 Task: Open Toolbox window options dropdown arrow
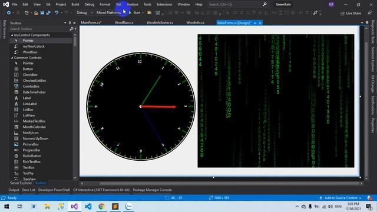[65, 23]
